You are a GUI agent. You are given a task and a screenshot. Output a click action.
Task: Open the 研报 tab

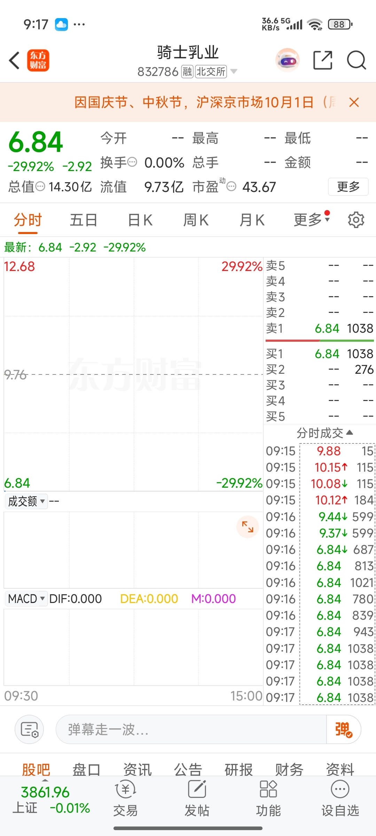tap(239, 770)
